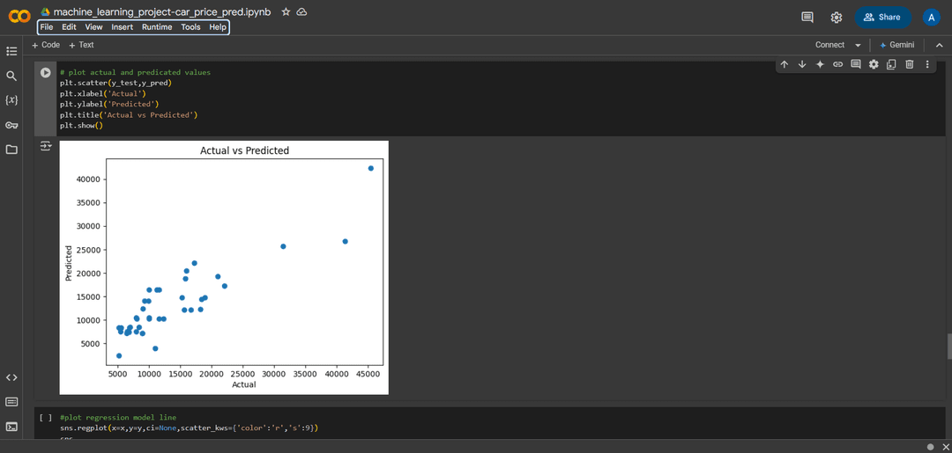The image size is (952, 453).
Task: Click the Colab logo icon
Action: point(19,17)
